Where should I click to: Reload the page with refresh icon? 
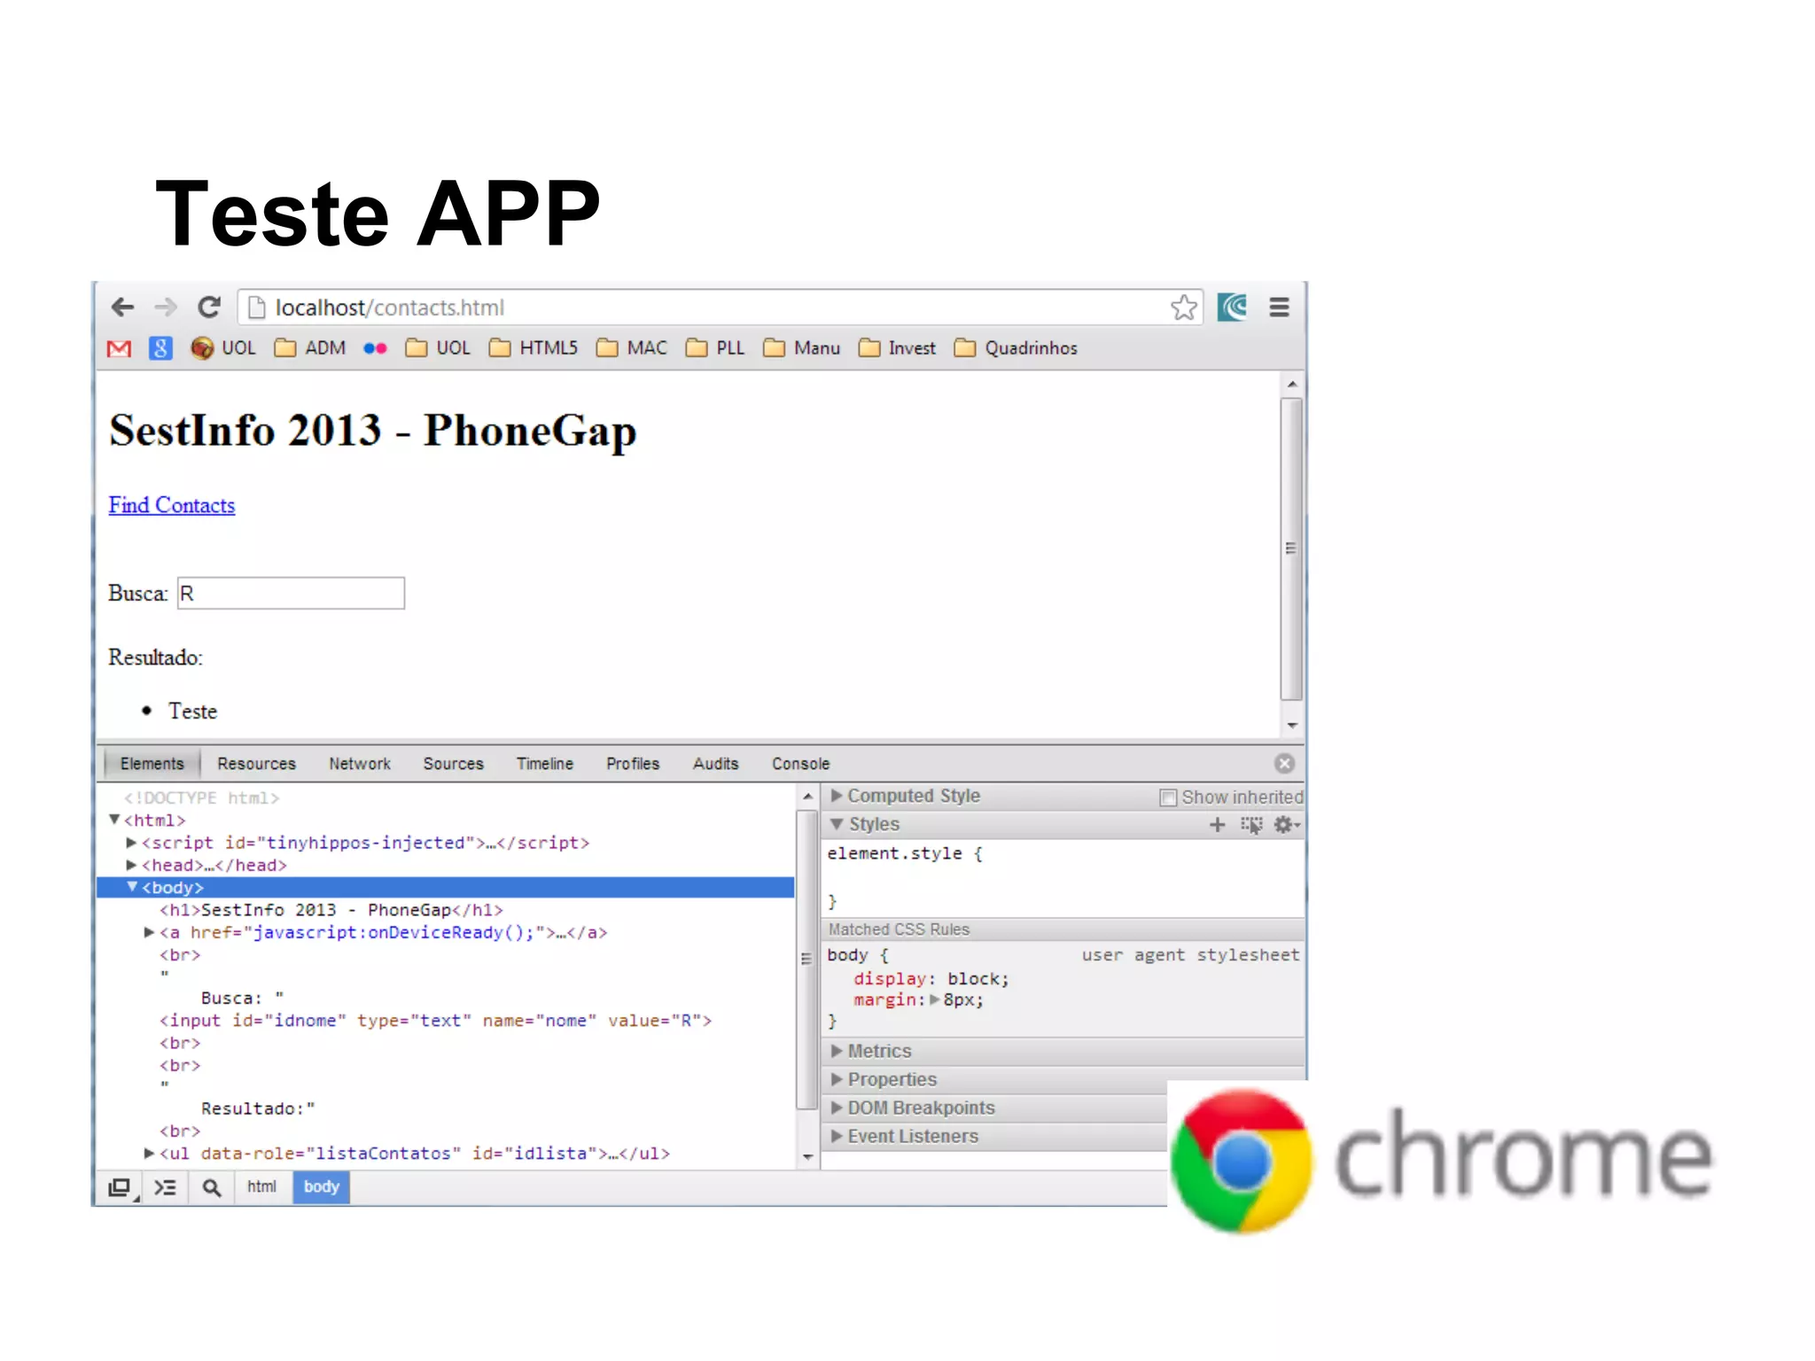click(209, 307)
